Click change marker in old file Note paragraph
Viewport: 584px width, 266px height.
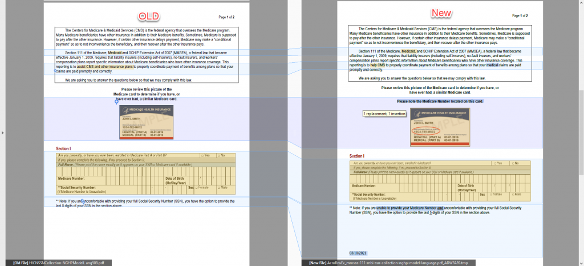point(83,201)
